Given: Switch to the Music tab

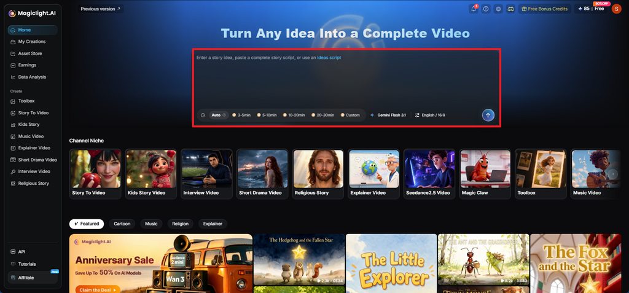Looking at the screenshot, I should [151, 224].
